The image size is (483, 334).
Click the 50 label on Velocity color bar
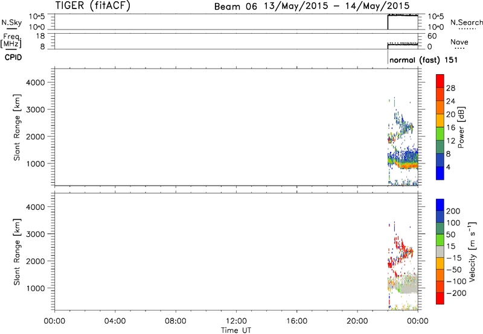click(x=450, y=235)
